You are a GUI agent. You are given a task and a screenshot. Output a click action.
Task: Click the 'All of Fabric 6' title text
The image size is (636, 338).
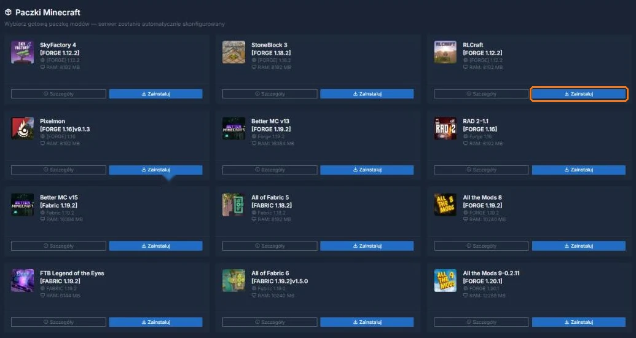coord(270,273)
